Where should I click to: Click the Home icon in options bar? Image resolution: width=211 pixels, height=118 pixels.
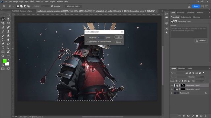click(x=4, y=6)
